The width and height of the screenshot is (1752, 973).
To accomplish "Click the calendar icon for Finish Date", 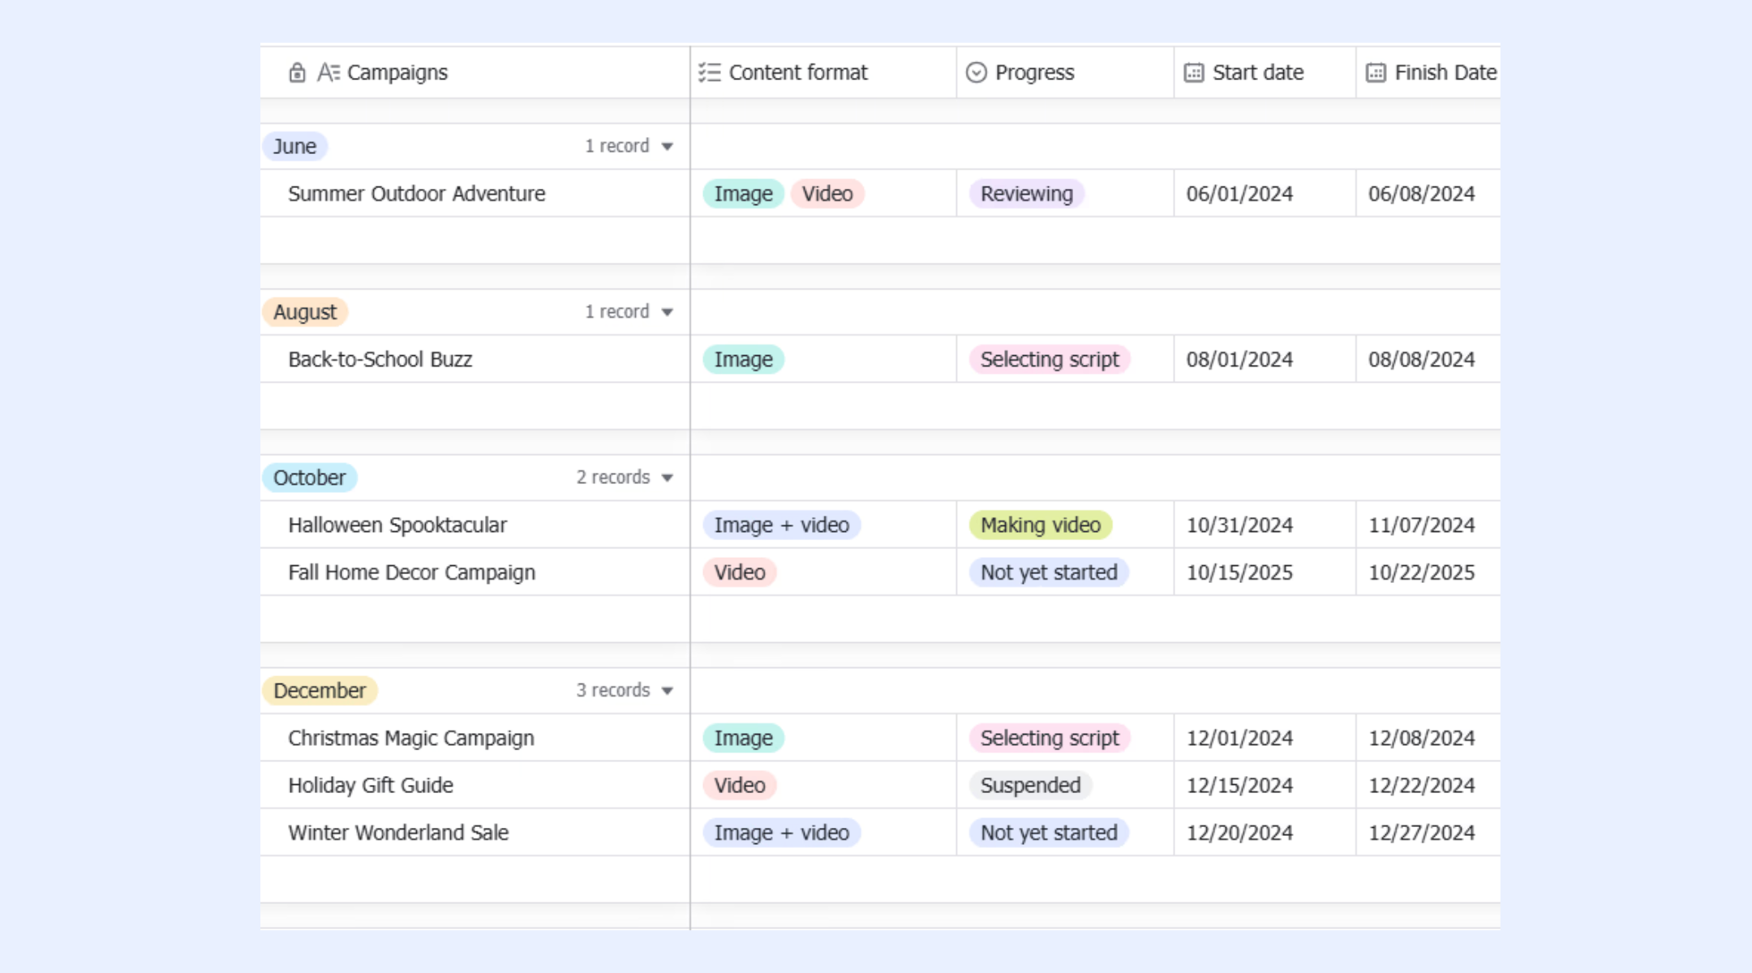I will click(x=1376, y=73).
